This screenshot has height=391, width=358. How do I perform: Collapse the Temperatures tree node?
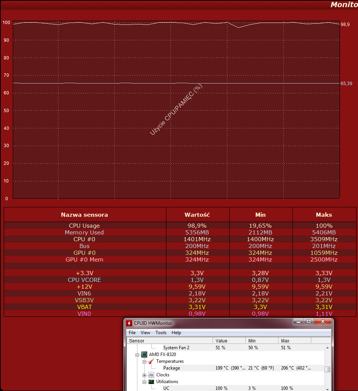coord(144,362)
